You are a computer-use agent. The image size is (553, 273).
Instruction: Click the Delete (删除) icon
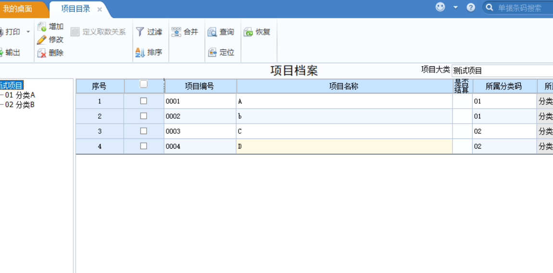pos(42,53)
